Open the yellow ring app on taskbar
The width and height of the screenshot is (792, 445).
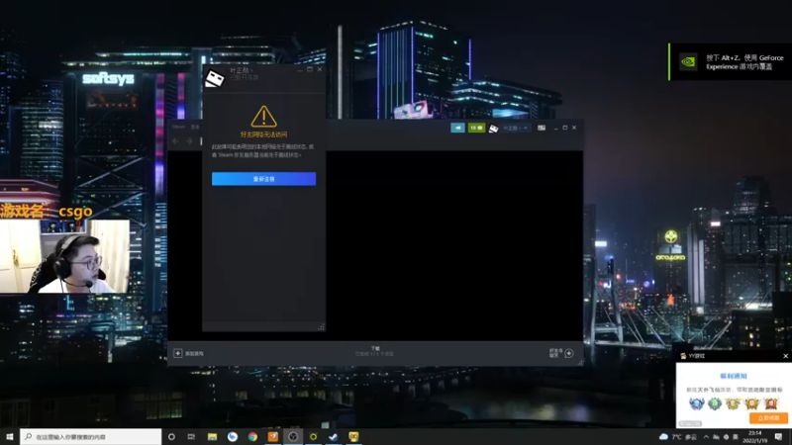coord(313,436)
